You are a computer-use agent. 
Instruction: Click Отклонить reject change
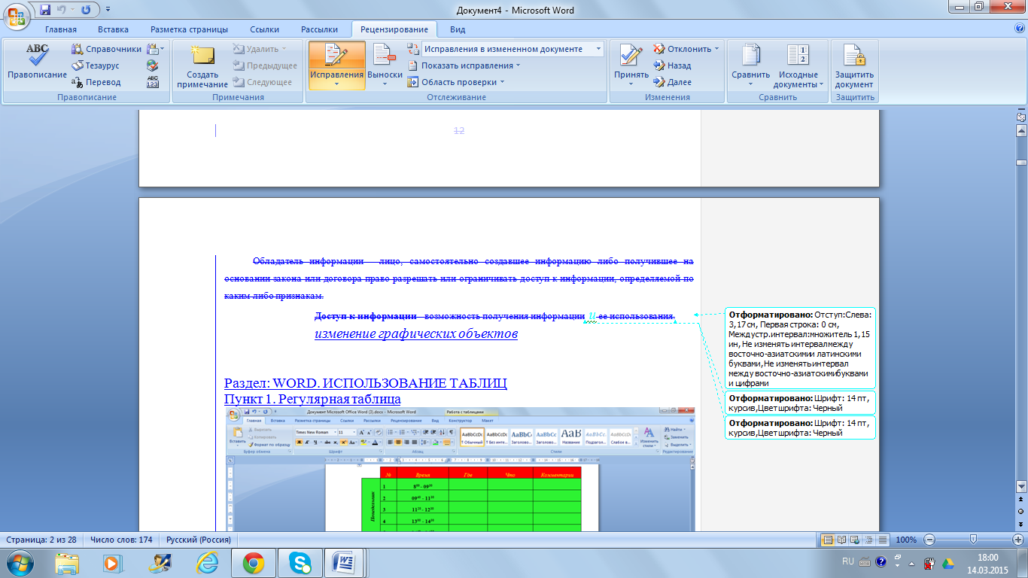[x=682, y=49]
